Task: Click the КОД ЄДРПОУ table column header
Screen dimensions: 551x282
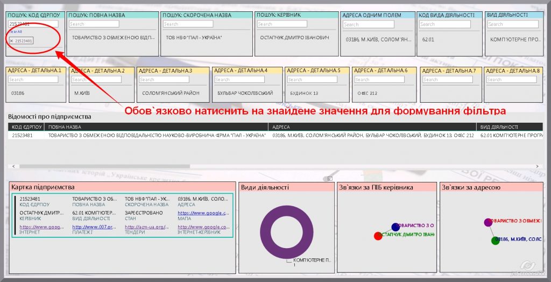Action: click(x=26, y=127)
